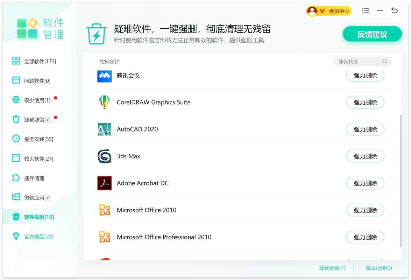Click the Tencent Meeting app icon
The image size is (411, 280).
[x=104, y=76]
